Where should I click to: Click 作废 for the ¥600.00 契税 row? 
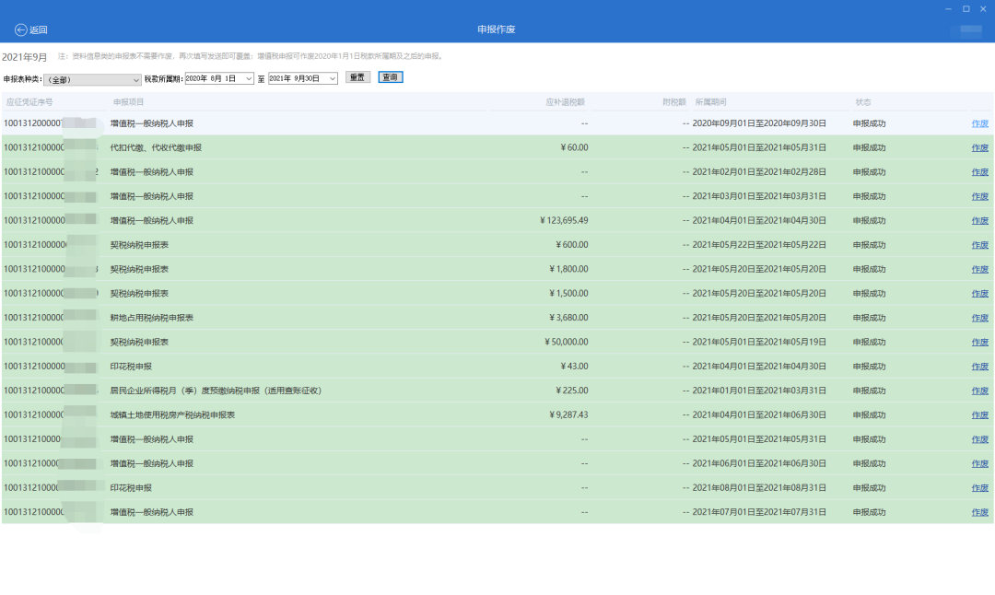tap(979, 245)
